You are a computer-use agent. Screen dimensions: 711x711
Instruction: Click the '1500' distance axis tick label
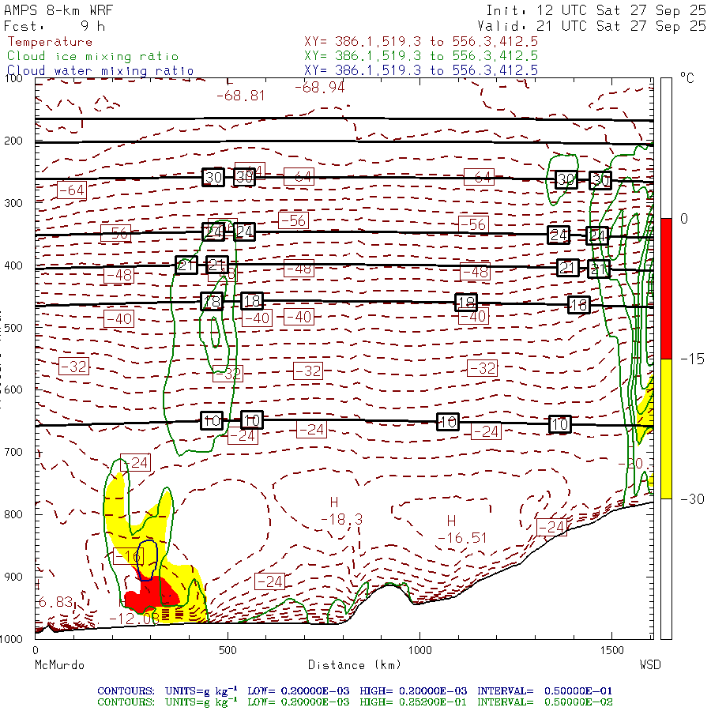tap(612, 650)
